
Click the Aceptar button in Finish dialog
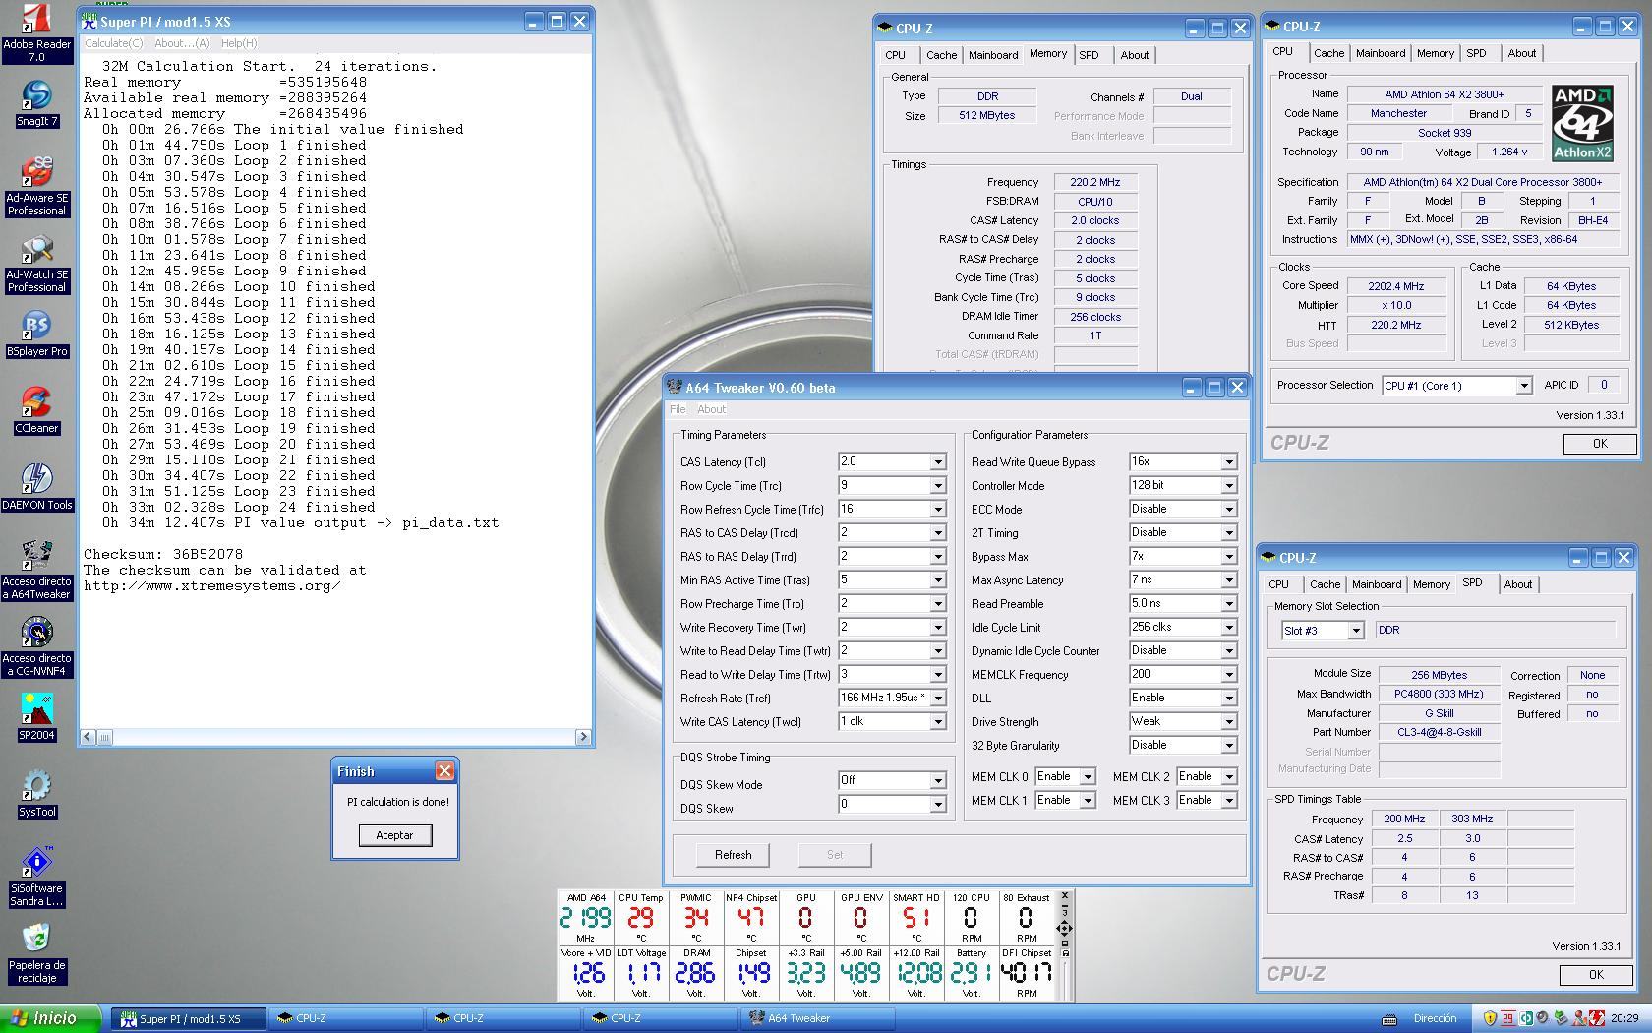point(394,835)
